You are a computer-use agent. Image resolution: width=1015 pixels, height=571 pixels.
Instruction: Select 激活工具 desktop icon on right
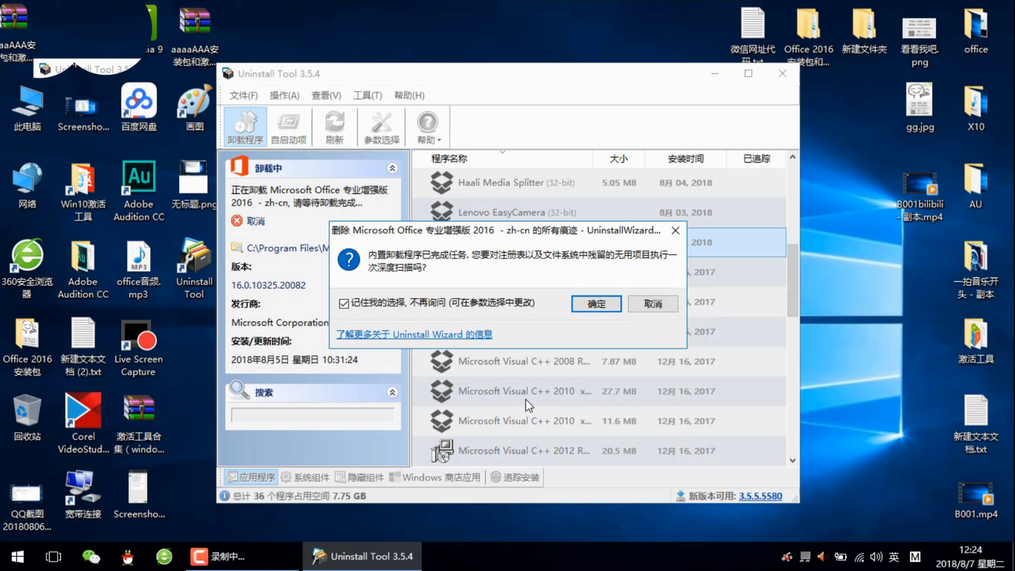pyautogui.click(x=976, y=340)
